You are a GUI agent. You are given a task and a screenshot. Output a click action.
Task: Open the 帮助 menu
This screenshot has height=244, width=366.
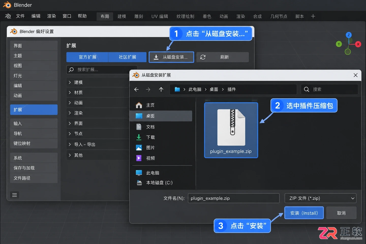tap(82, 16)
